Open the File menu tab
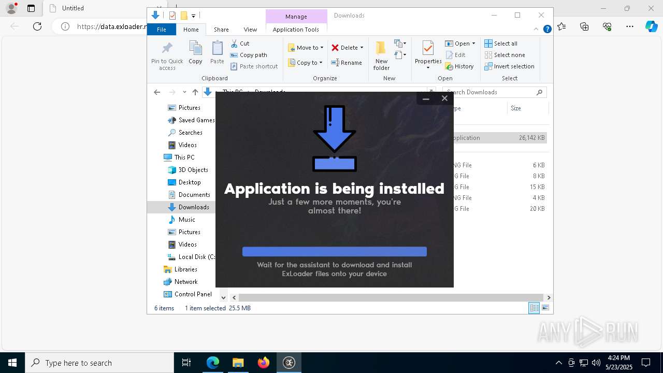The width and height of the screenshot is (663, 373). [x=162, y=30]
